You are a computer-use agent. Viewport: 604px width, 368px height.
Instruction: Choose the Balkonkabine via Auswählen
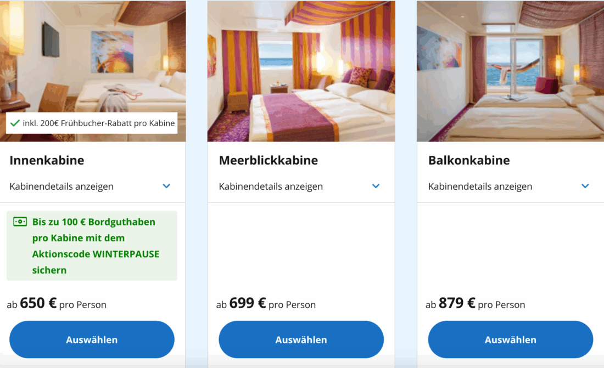pyautogui.click(x=510, y=339)
